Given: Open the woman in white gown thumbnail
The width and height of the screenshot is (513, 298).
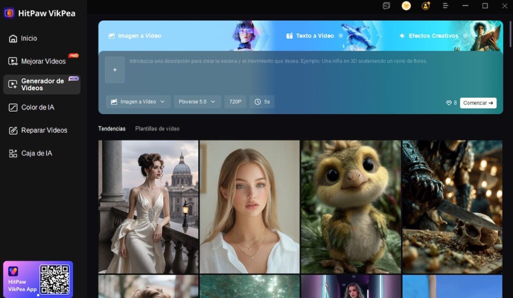Looking at the screenshot, I should click(148, 207).
